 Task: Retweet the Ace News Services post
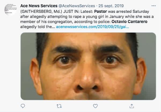point(59,106)
